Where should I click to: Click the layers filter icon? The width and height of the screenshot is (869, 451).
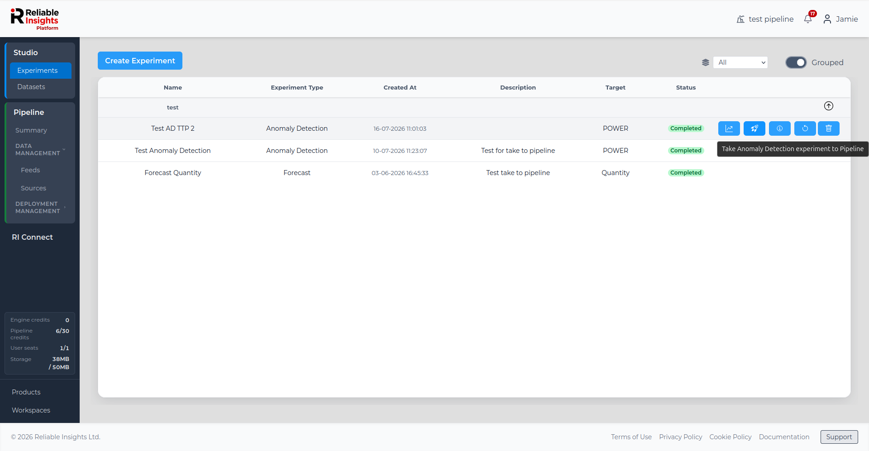705,62
